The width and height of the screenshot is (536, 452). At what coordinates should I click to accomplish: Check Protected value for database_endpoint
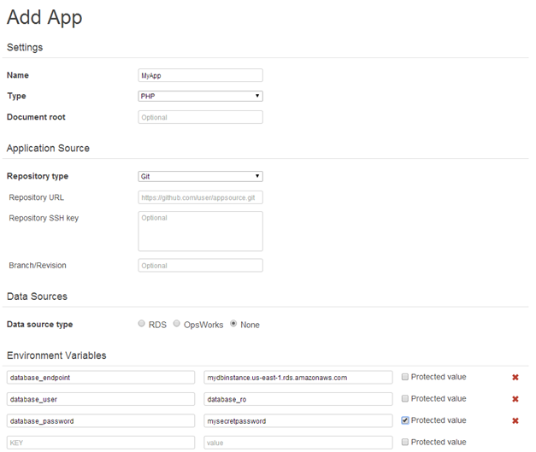pyautogui.click(x=404, y=377)
